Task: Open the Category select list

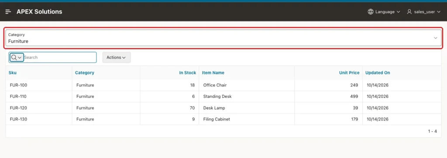Action: tap(223, 38)
